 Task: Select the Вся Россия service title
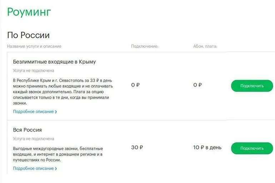[x=27, y=130]
